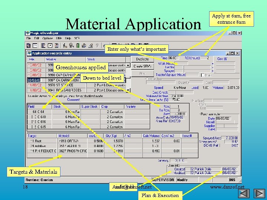This screenshot has width=267, height=200.
Task: Select the C 616 field row
Action: click(89, 122)
